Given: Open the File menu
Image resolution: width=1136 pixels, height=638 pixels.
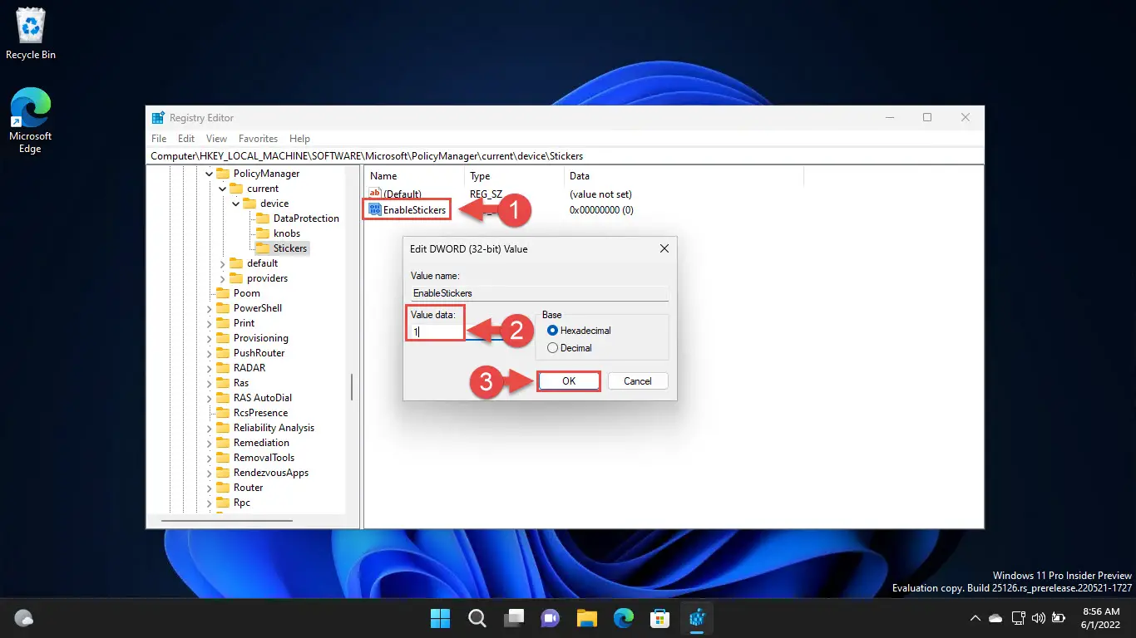Looking at the screenshot, I should 159,139.
